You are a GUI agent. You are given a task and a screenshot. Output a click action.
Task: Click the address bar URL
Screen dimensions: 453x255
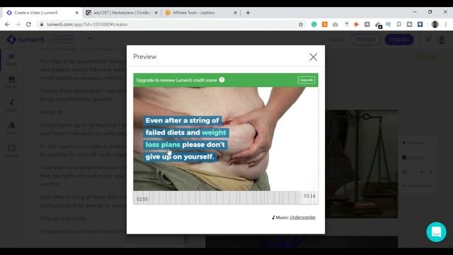coord(87,25)
